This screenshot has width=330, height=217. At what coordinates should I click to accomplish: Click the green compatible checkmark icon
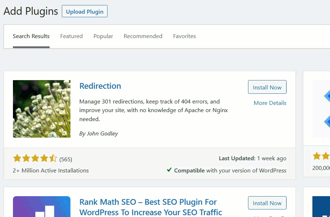169,170
